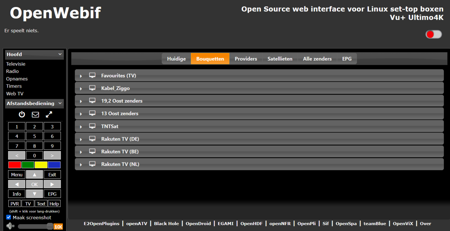Open messages via the envelope icon
Image resolution: width=450 pixels, height=231 pixels.
coord(34,114)
